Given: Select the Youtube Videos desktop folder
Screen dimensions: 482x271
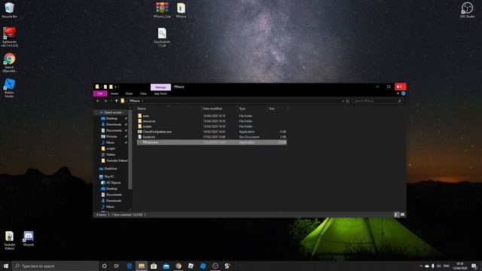Looking at the screenshot, I should (x=9, y=240).
